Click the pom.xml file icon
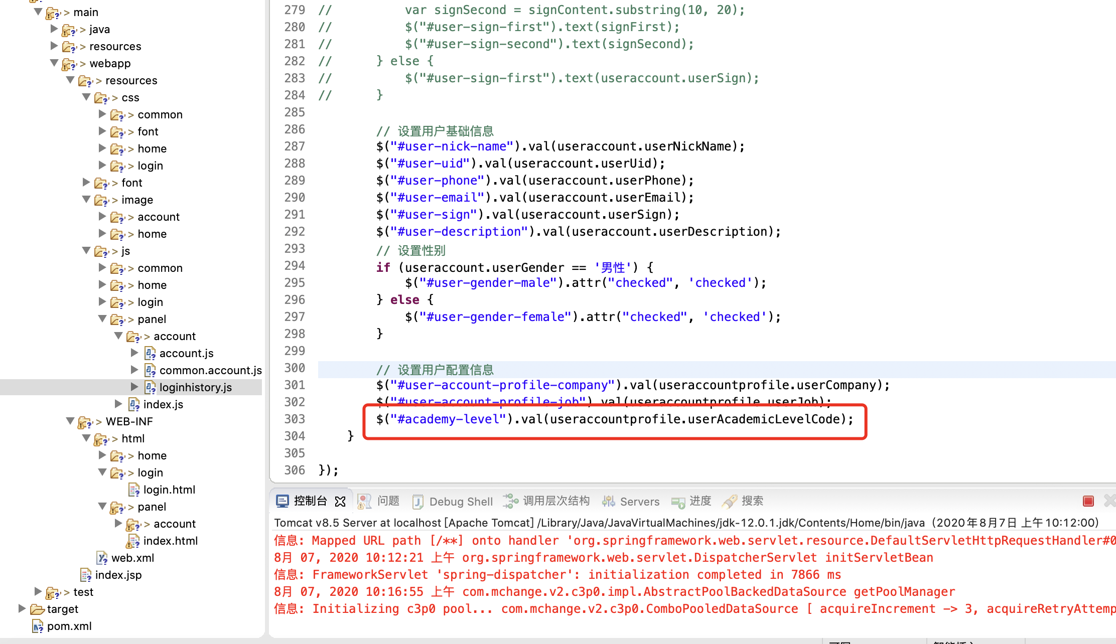Viewport: 1116px width, 644px height. pyautogui.click(x=39, y=626)
